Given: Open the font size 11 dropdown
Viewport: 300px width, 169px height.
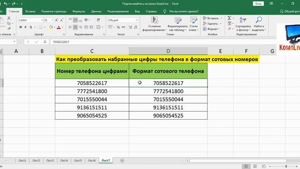Looking at the screenshot, I should (52, 20).
